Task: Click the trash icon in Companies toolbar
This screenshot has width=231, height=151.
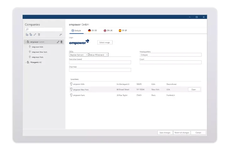Action: [39, 34]
